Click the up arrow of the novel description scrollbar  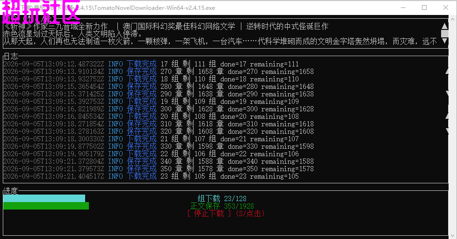coord(444,26)
